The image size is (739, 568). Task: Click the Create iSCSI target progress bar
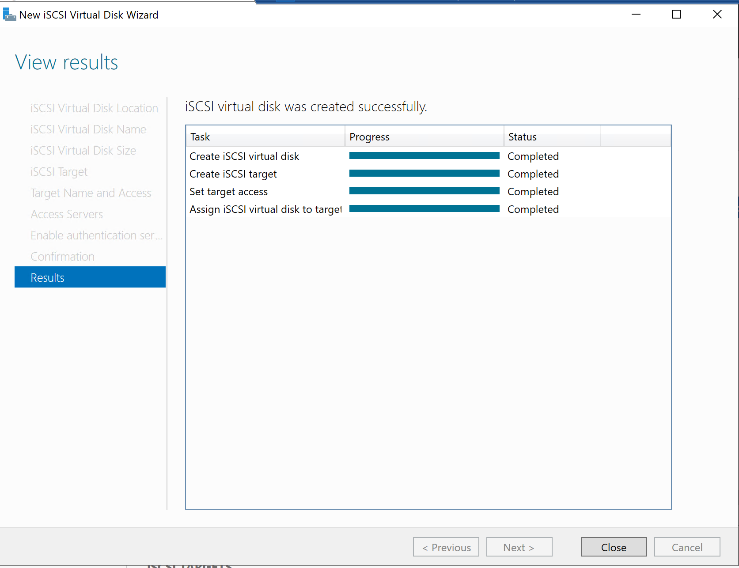(x=424, y=174)
